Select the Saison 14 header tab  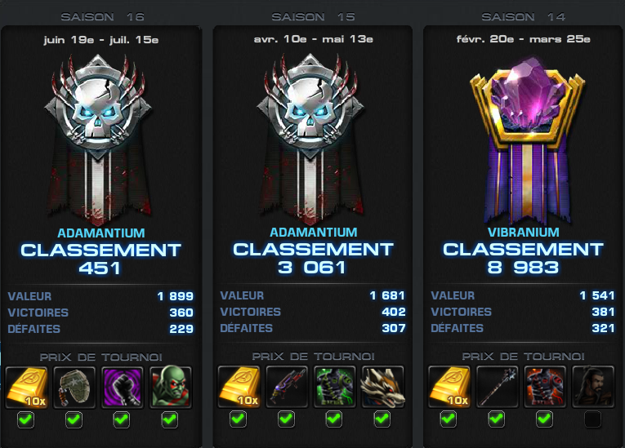pos(523,16)
